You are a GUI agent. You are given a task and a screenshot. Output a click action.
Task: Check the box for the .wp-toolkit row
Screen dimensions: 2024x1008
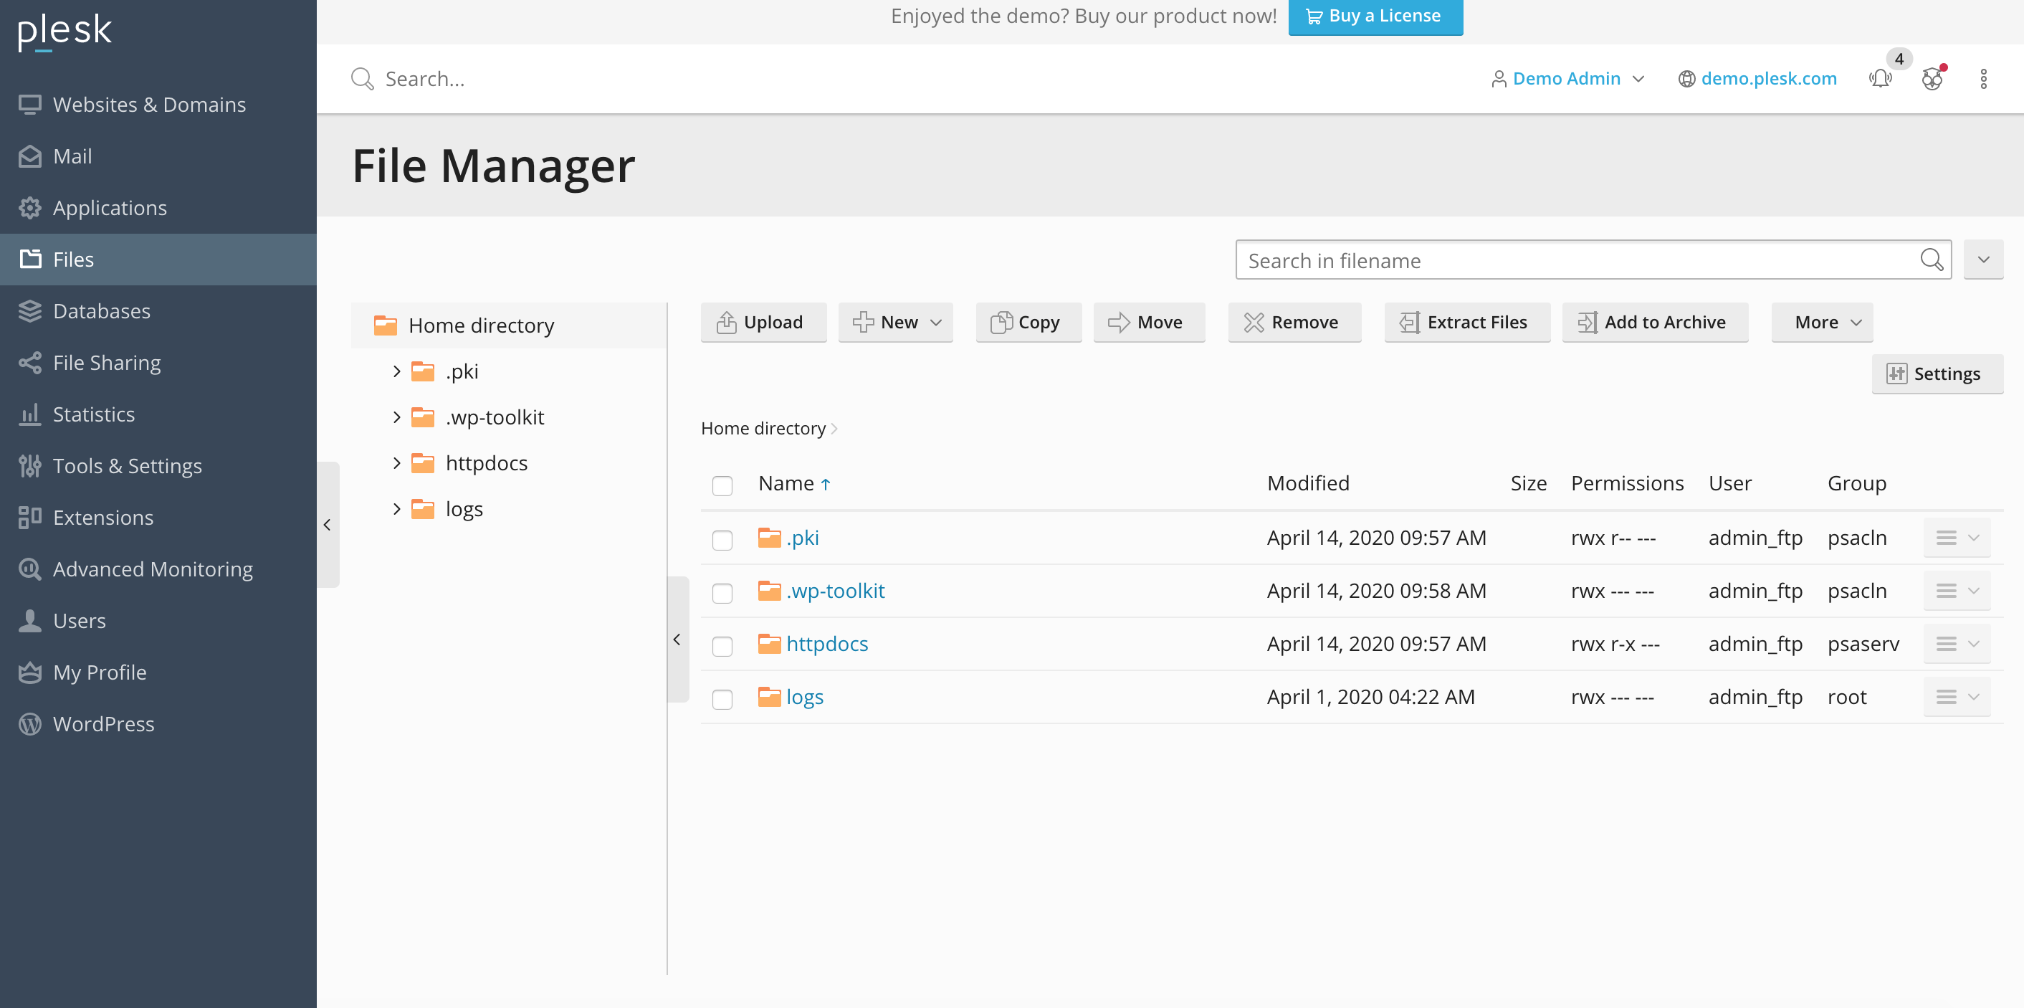tap(722, 592)
